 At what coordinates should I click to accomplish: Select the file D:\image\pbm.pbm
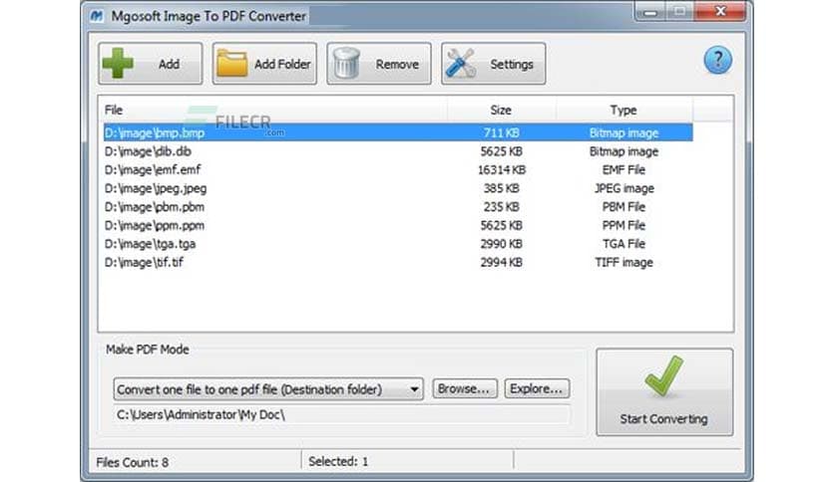(155, 207)
